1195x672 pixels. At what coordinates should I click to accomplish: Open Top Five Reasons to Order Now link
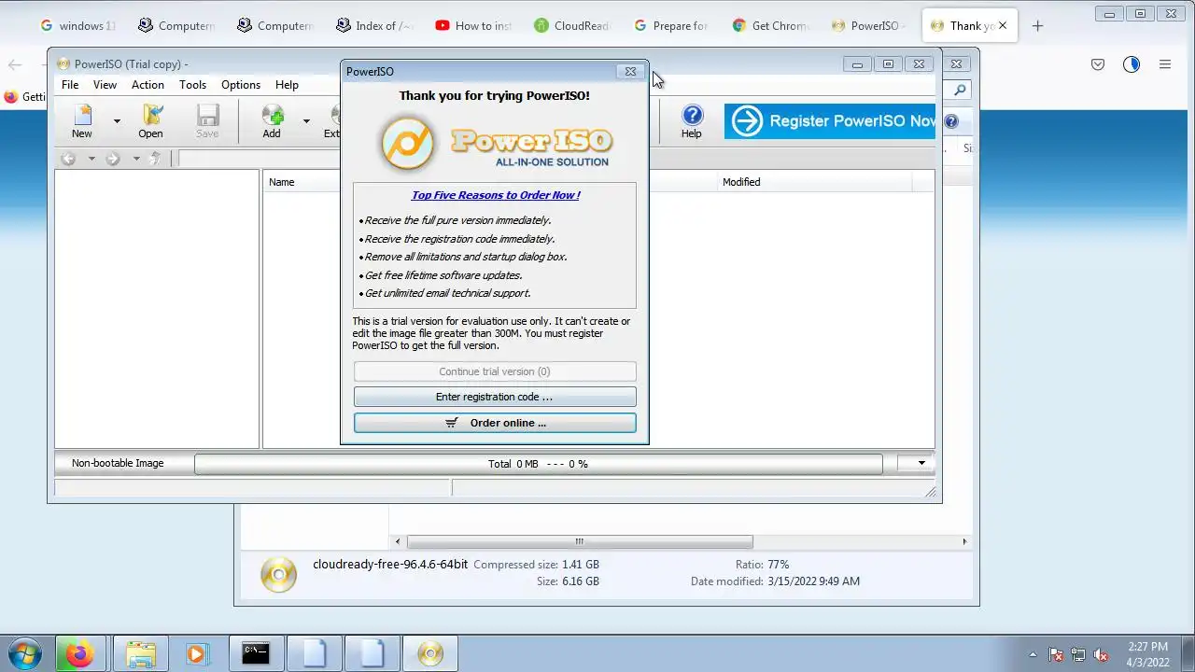click(495, 195)
